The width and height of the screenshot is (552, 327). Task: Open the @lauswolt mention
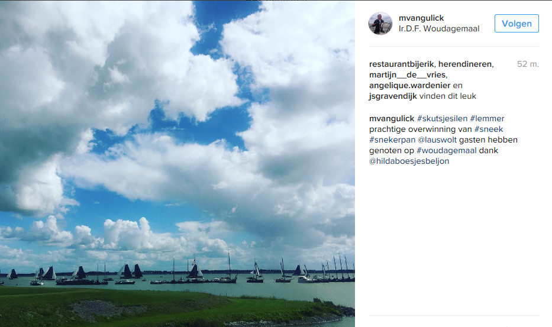click(437, 140)
